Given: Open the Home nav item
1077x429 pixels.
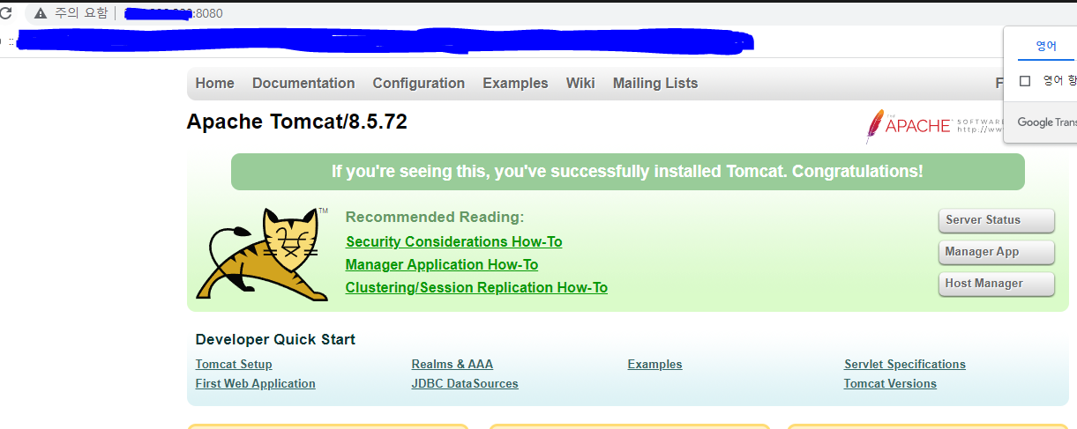Looking at the screenshot, I should click(215, 84).
